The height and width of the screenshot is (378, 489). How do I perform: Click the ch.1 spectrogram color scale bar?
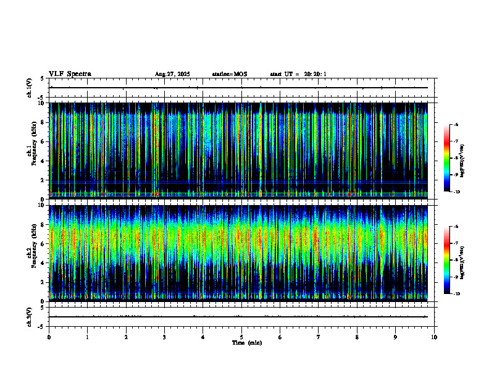coord(446,158)
